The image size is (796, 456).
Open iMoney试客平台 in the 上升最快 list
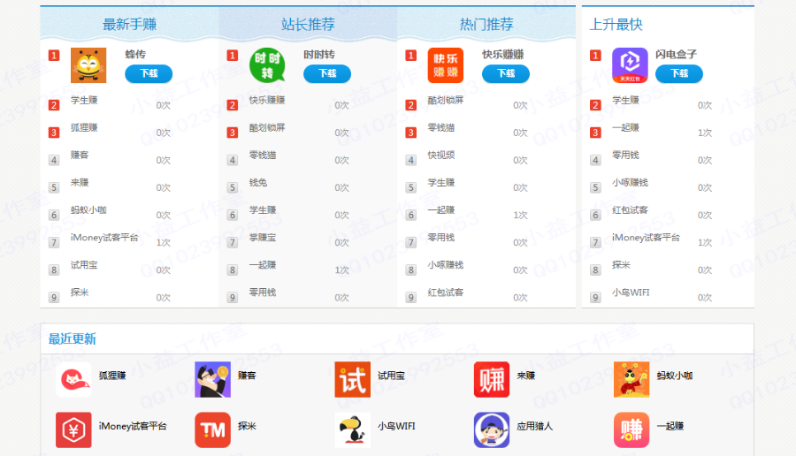point(647,238)
